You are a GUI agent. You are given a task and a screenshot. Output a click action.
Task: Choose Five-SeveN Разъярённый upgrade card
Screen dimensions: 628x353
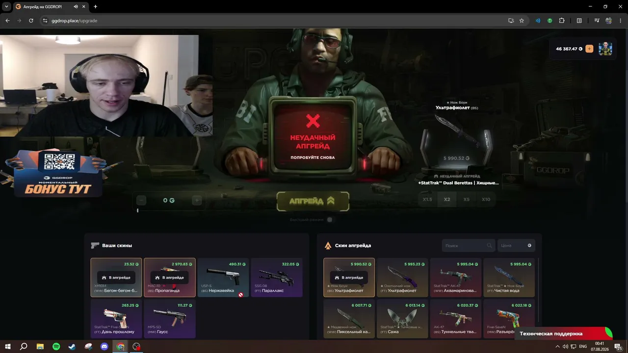(509, 319)
